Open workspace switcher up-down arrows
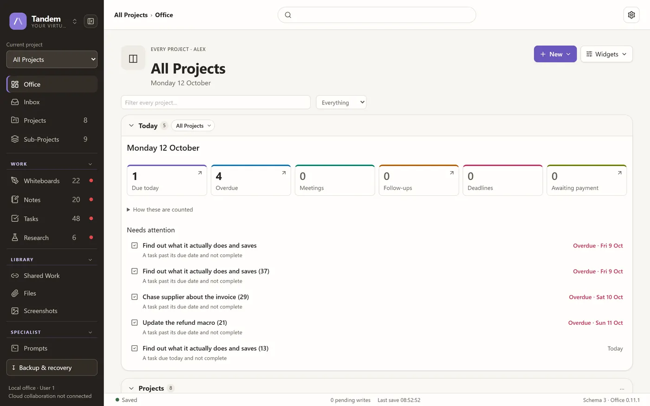 coord(74,21)
